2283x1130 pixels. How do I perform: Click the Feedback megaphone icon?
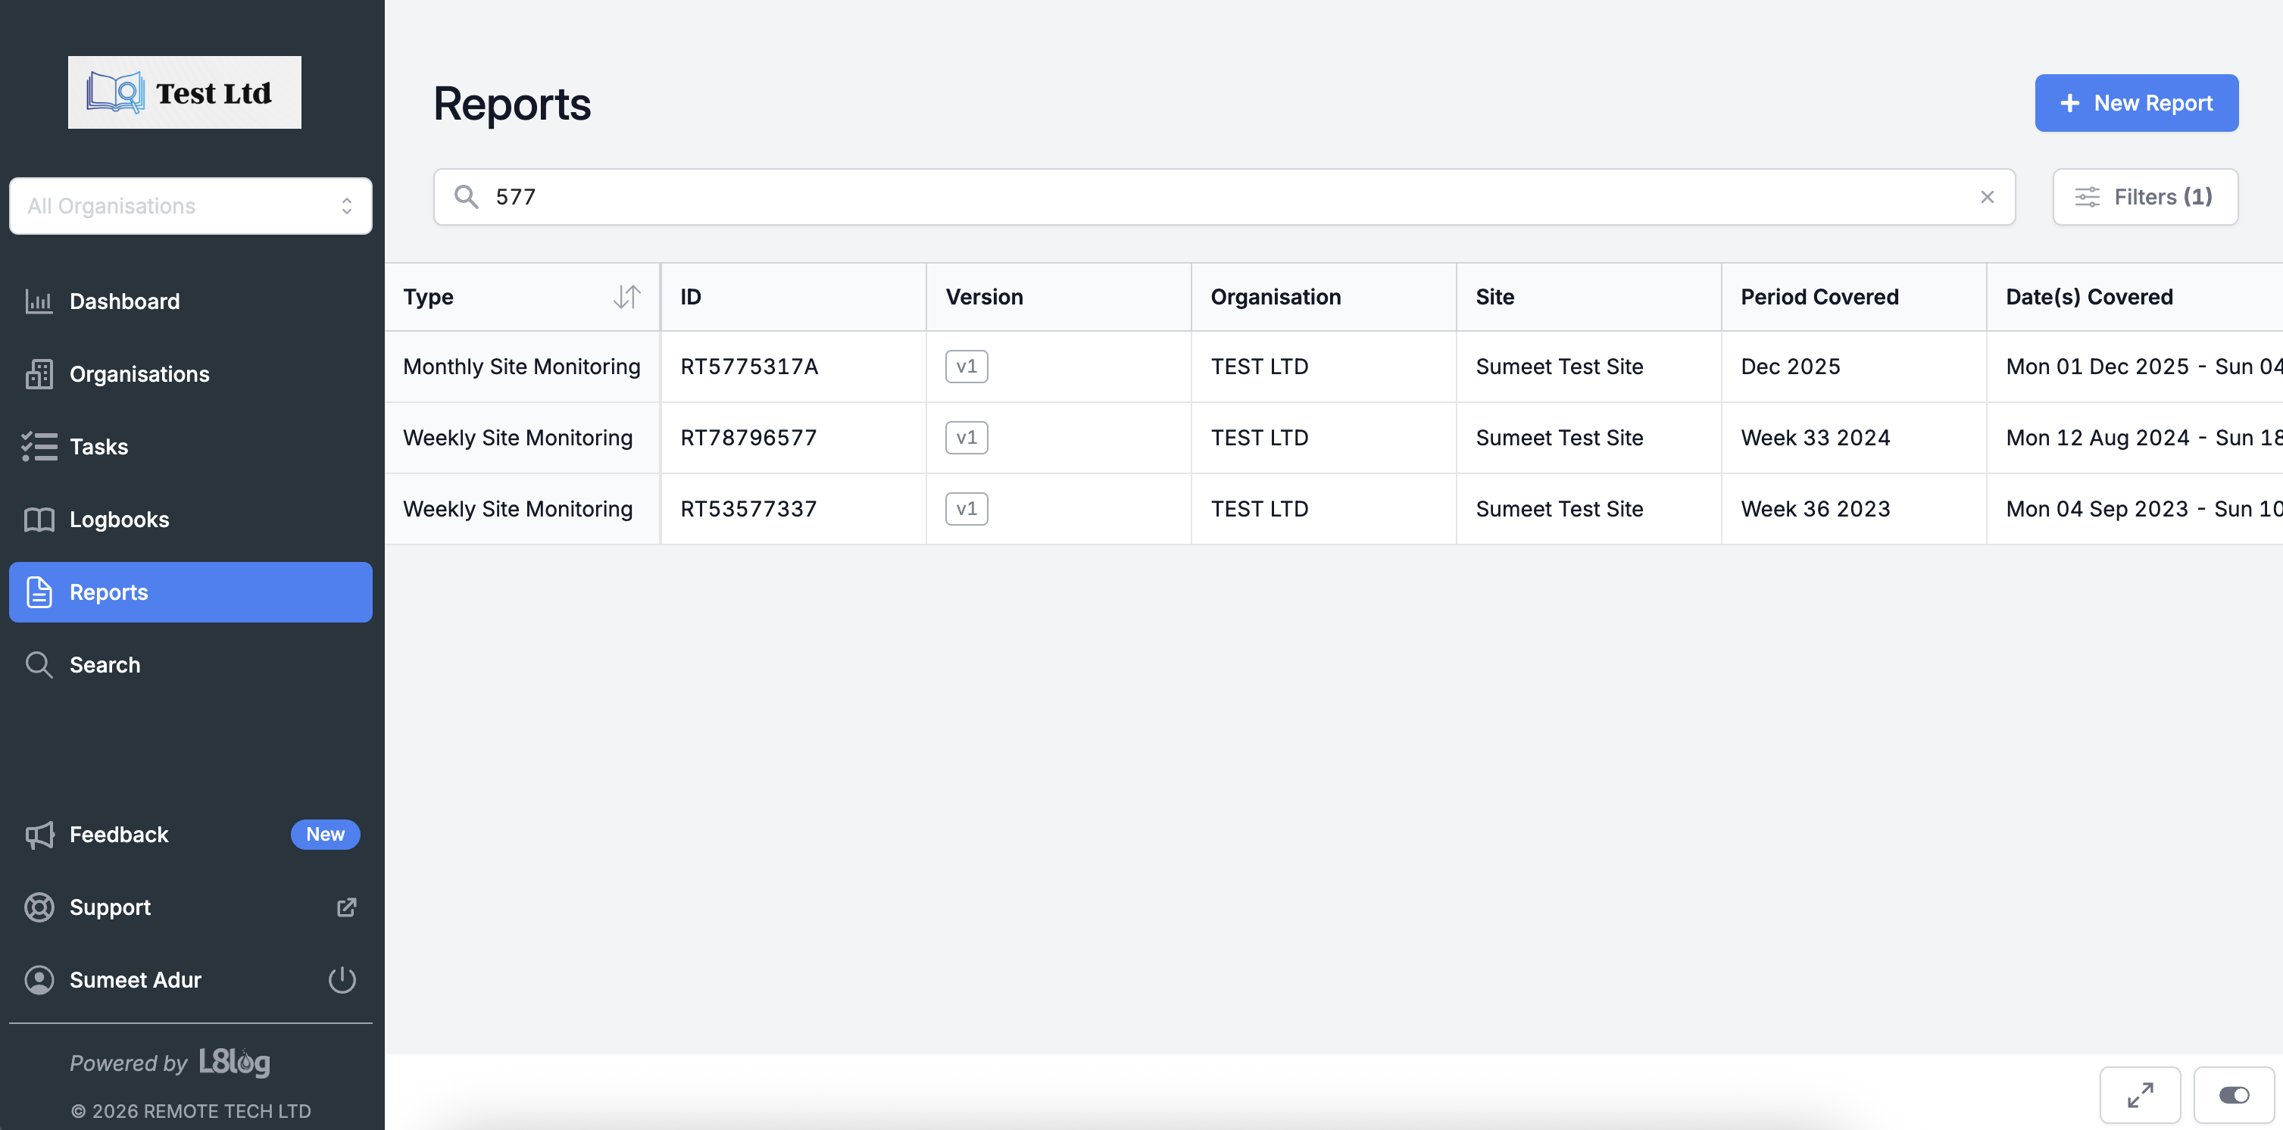[39, 834]
